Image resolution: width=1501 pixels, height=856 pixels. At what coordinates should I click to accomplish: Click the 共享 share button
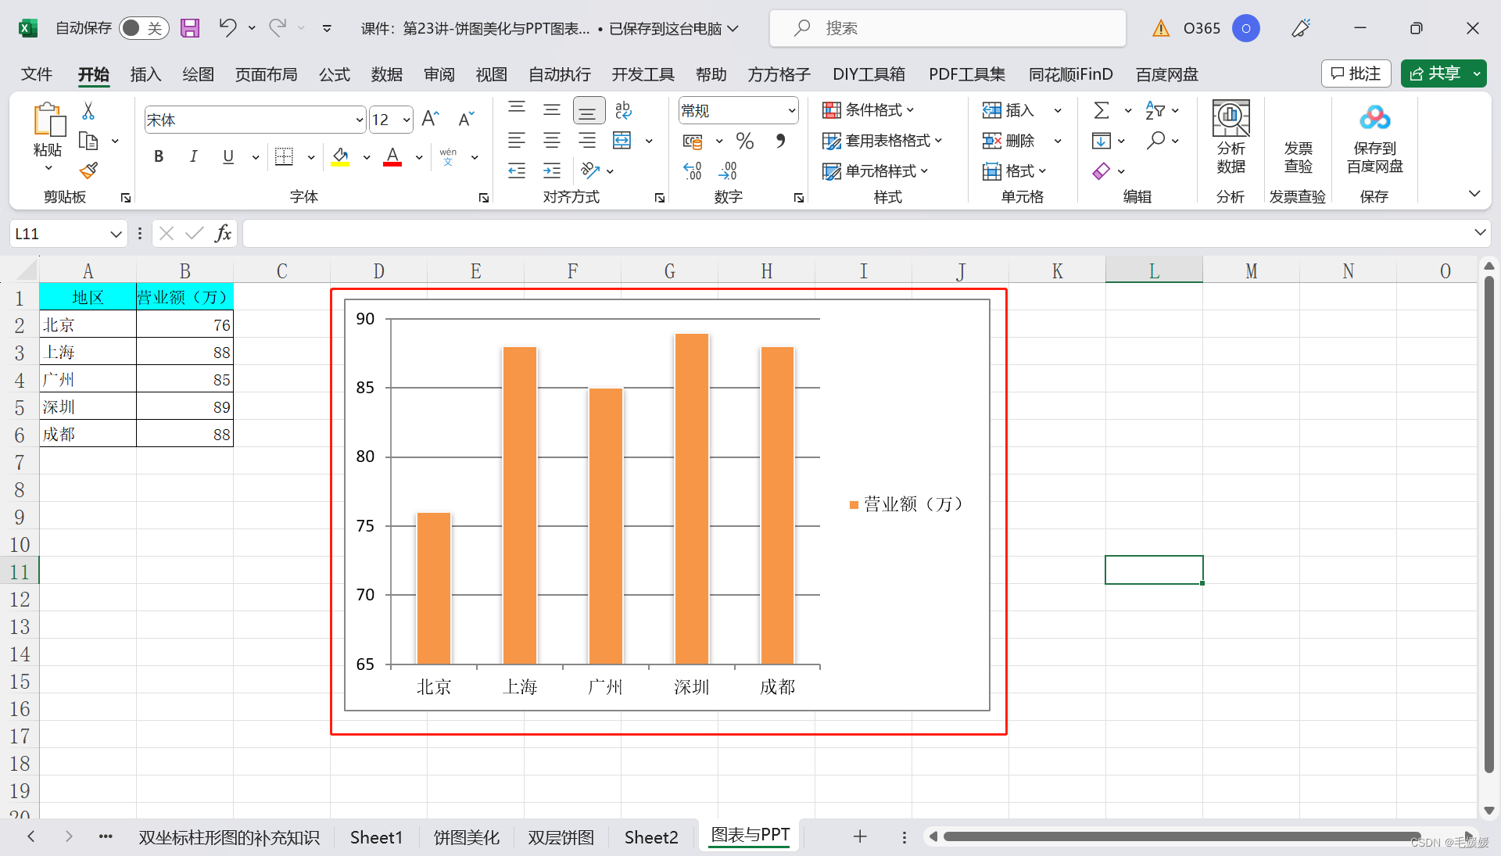coord(1435,73)
